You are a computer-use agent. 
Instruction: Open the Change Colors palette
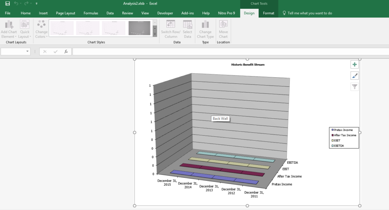coord(41,29)
